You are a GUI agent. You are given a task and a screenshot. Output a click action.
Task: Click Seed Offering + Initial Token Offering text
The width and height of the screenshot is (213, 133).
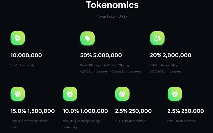click(x=104, y=65)
